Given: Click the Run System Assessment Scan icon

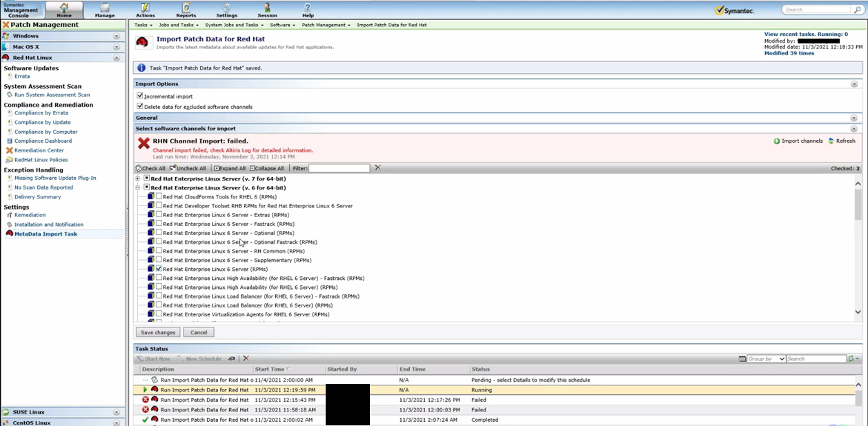Looking at the screenshot, I should 10,94.
